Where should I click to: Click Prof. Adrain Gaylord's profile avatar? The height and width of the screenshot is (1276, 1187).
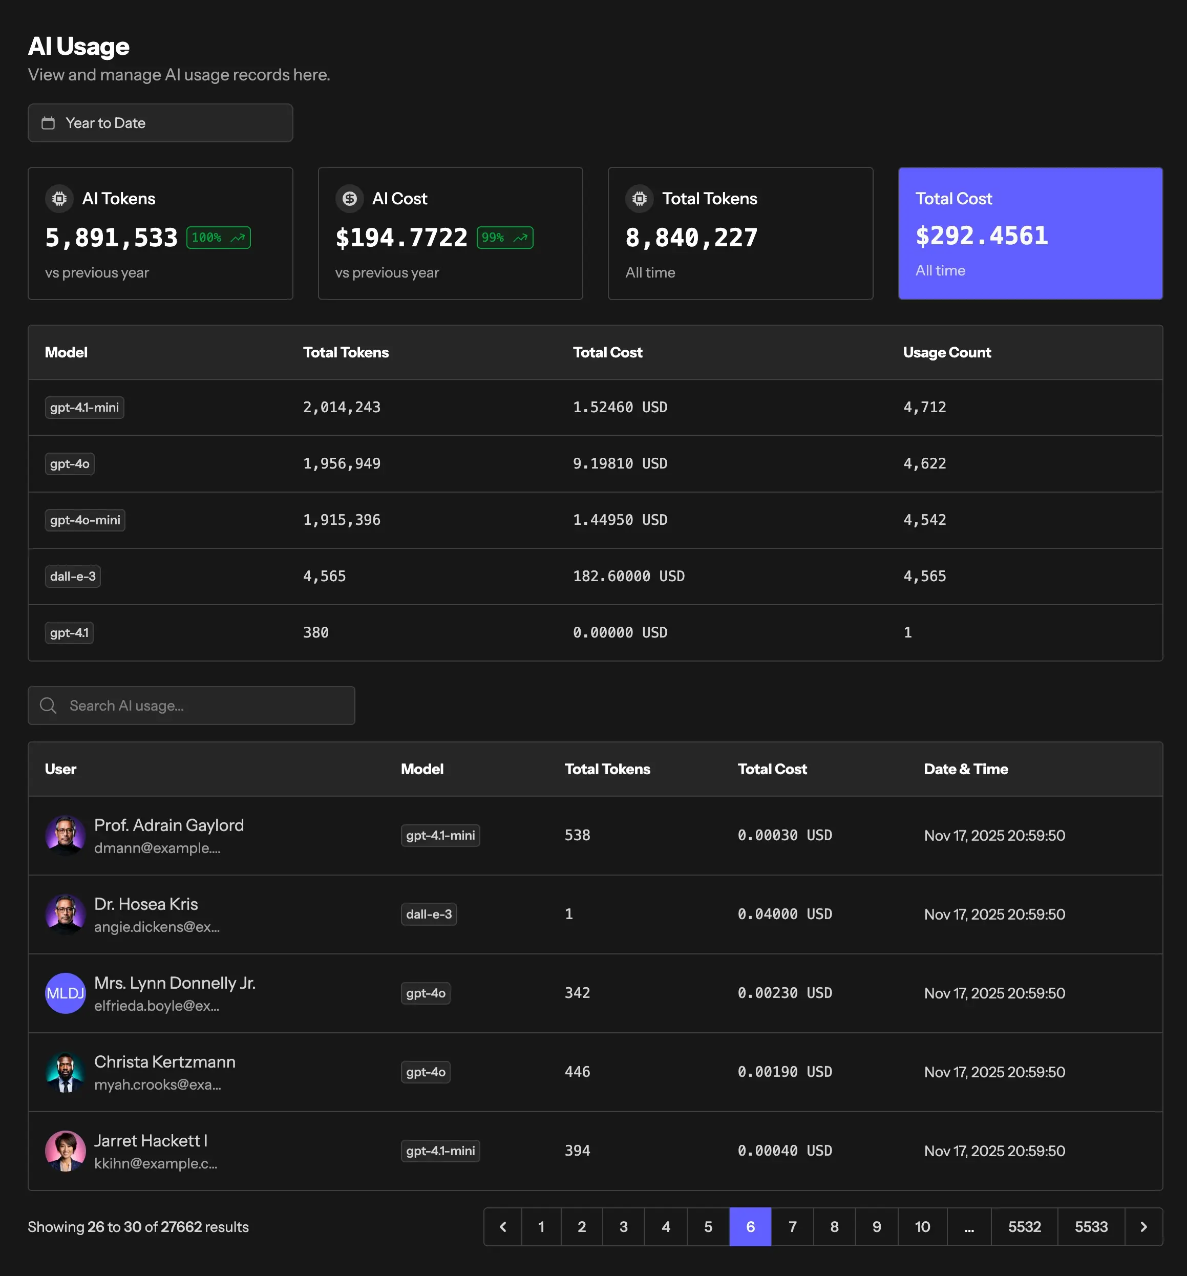66,835
